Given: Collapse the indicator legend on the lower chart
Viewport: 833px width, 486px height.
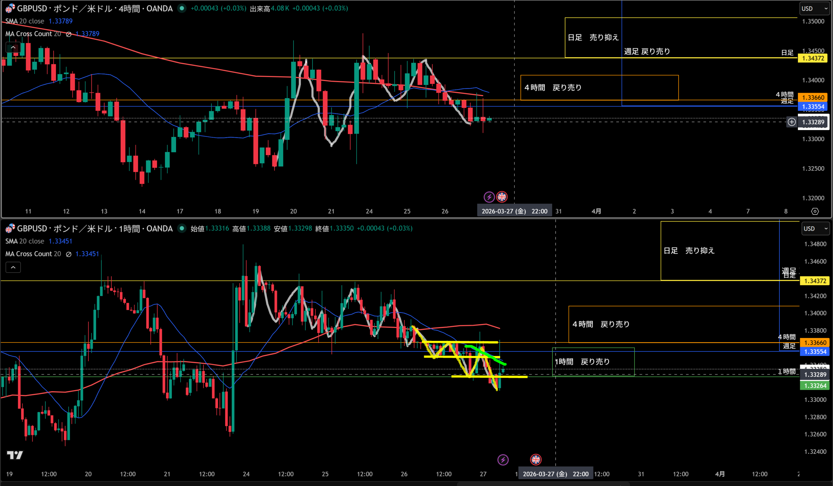Looking at the screenshot, I should click(13, 267).
